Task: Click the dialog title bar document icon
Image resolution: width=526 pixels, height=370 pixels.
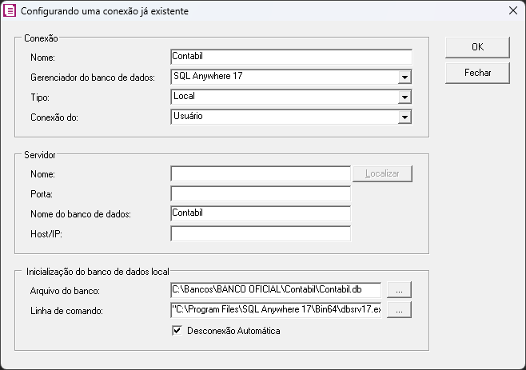Action: click(10, 10)
